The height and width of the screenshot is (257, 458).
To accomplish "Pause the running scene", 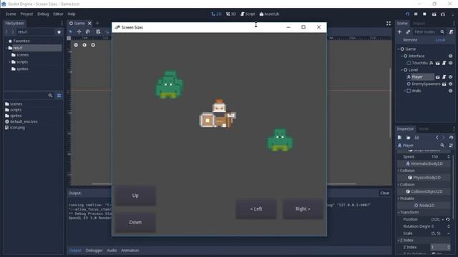I will tap(416, 14).
